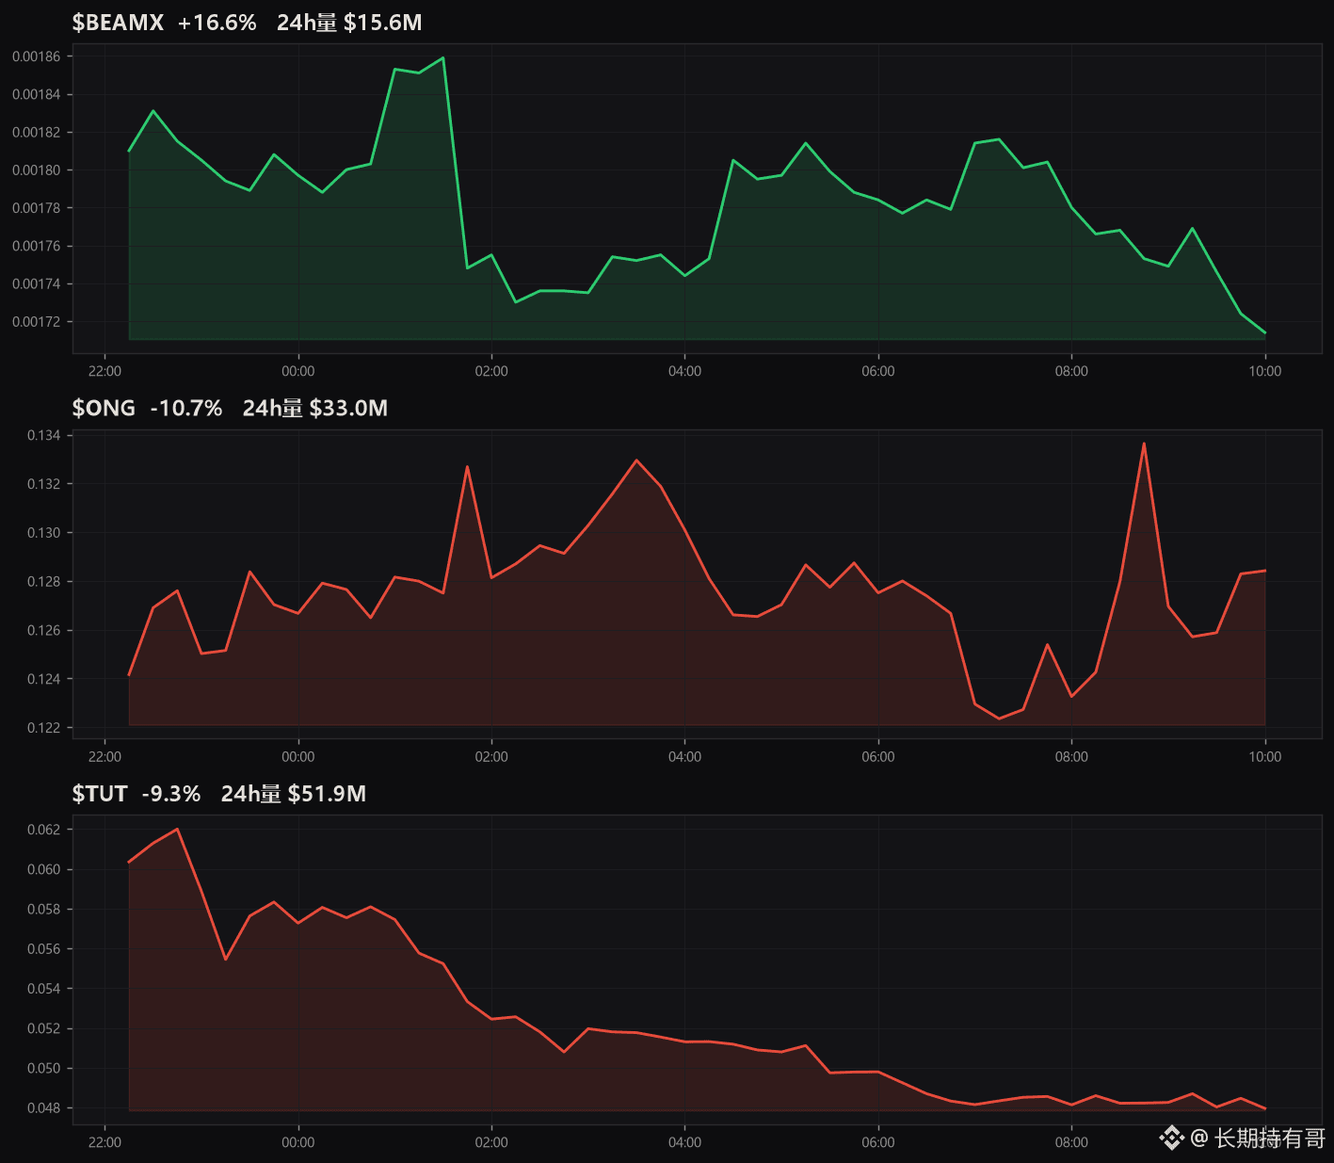Choose 06:00 time label under TUT chart
This screenshot has width=1334, height=1163.
pyautogui.click(x=878, y=1142)
